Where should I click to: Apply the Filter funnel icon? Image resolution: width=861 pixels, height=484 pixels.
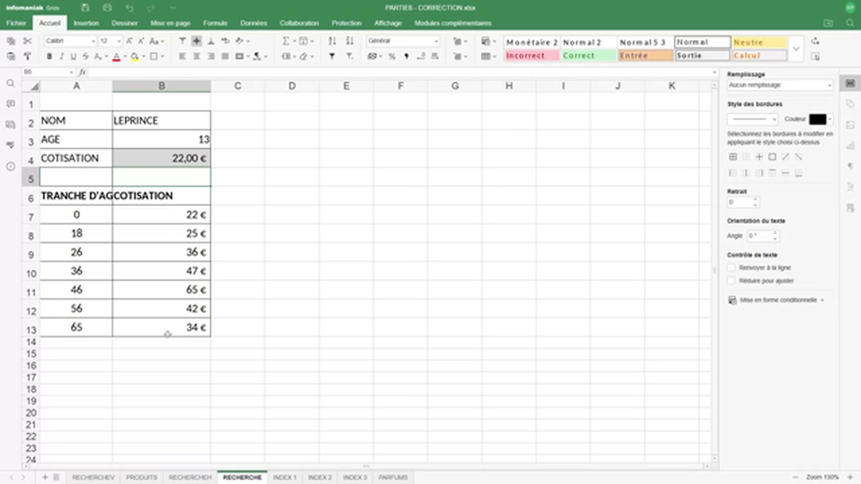coord(332,56)
